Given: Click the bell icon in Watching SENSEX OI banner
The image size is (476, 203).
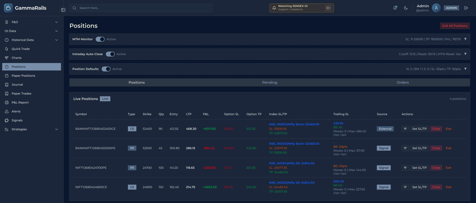Looking at the screenshot, I should tap(274, 8).
